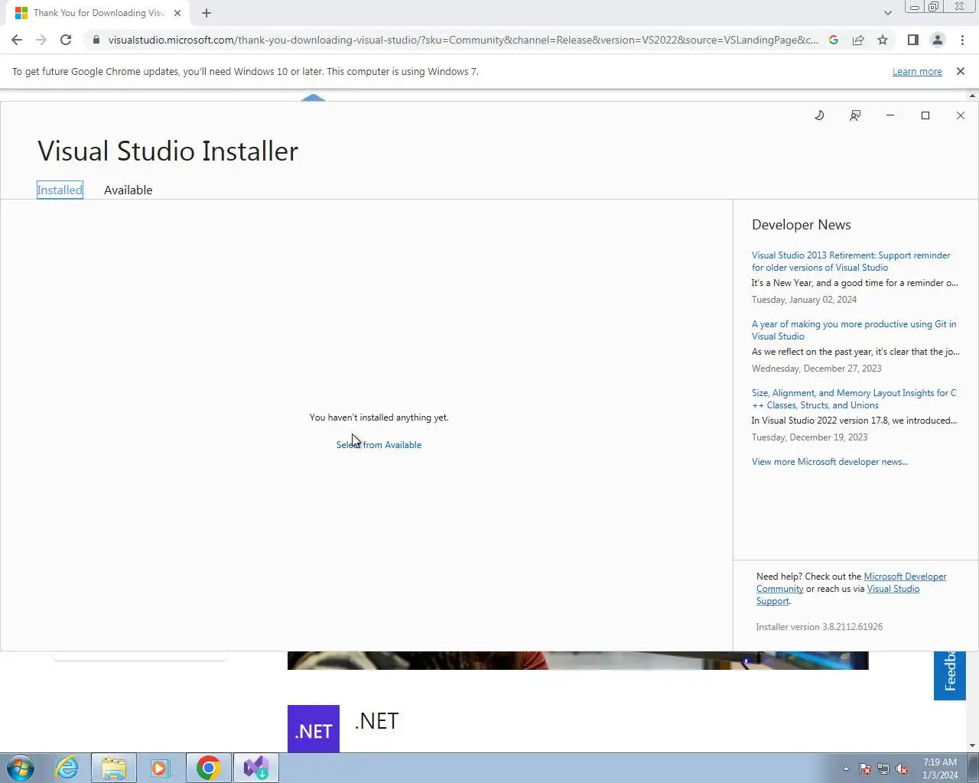Switch to the Installed tab

60,190
